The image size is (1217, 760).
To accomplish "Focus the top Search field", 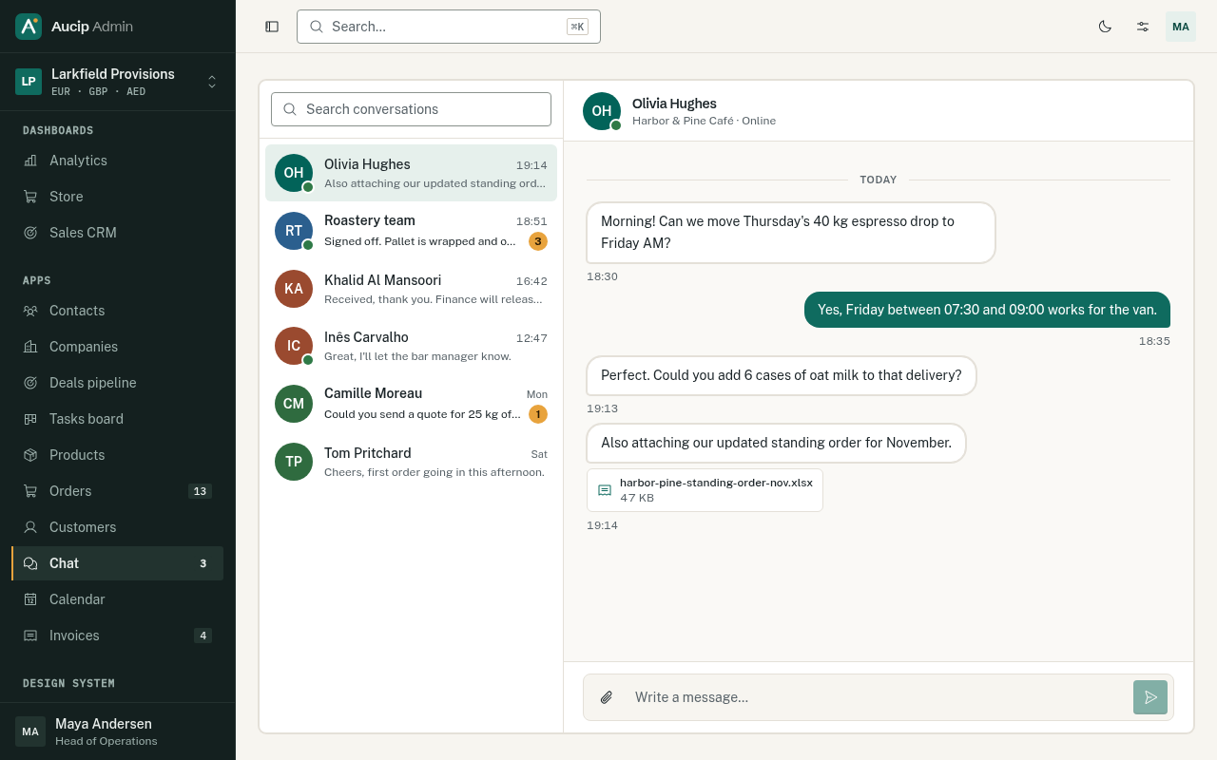I will [x=449, y=27].
